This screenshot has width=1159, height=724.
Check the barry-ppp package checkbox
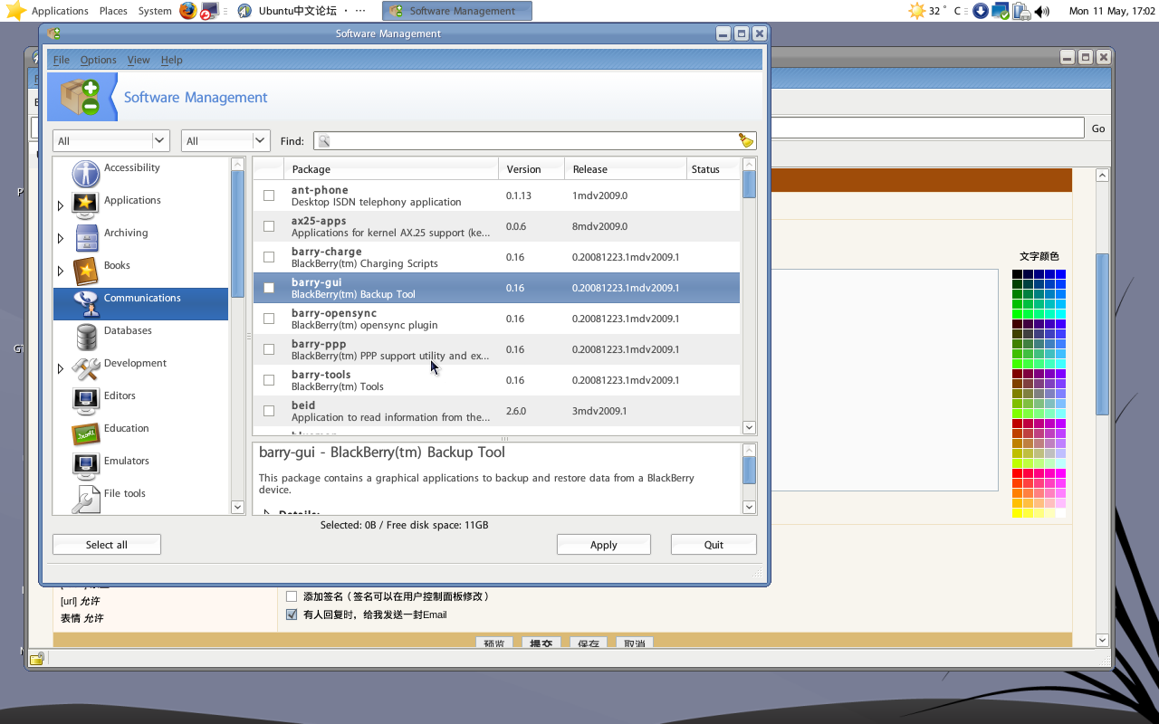pyautogui.click(x=269, y=349)
